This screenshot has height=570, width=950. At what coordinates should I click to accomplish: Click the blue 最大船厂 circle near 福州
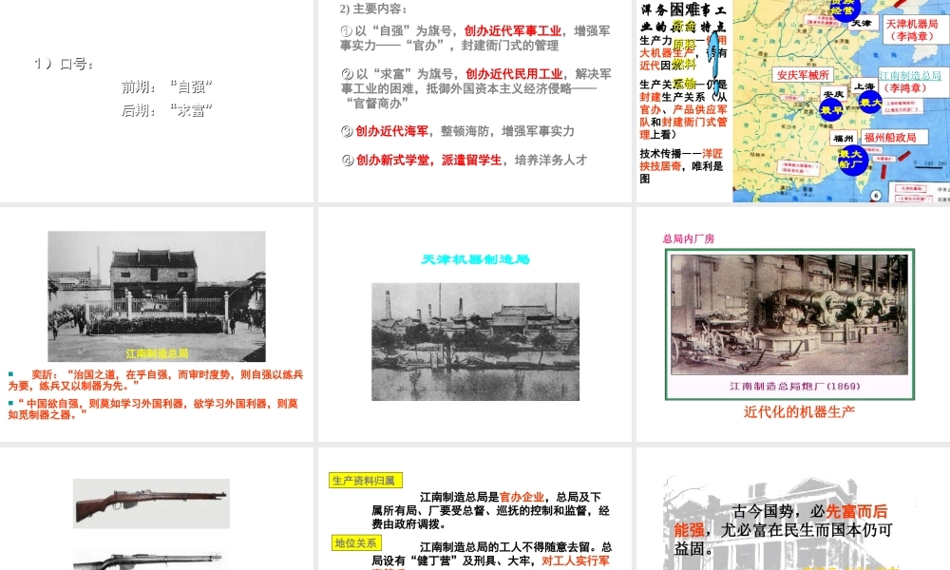852,160
